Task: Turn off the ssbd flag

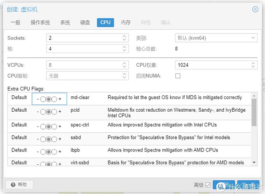Action: tap(43, 139)
